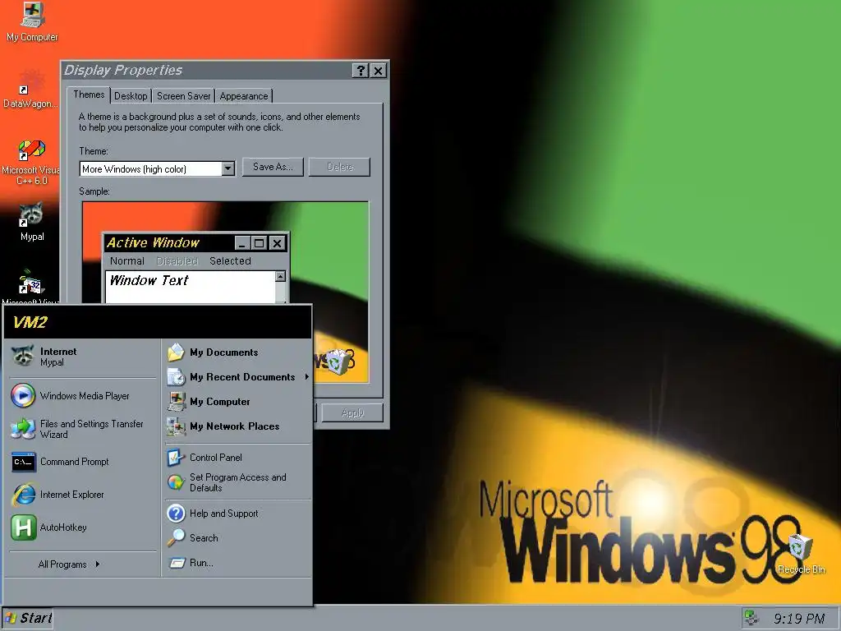Click the Search magnifier icon
The height and width of the screenshot is (631, 841).
(x=176, y=537)
